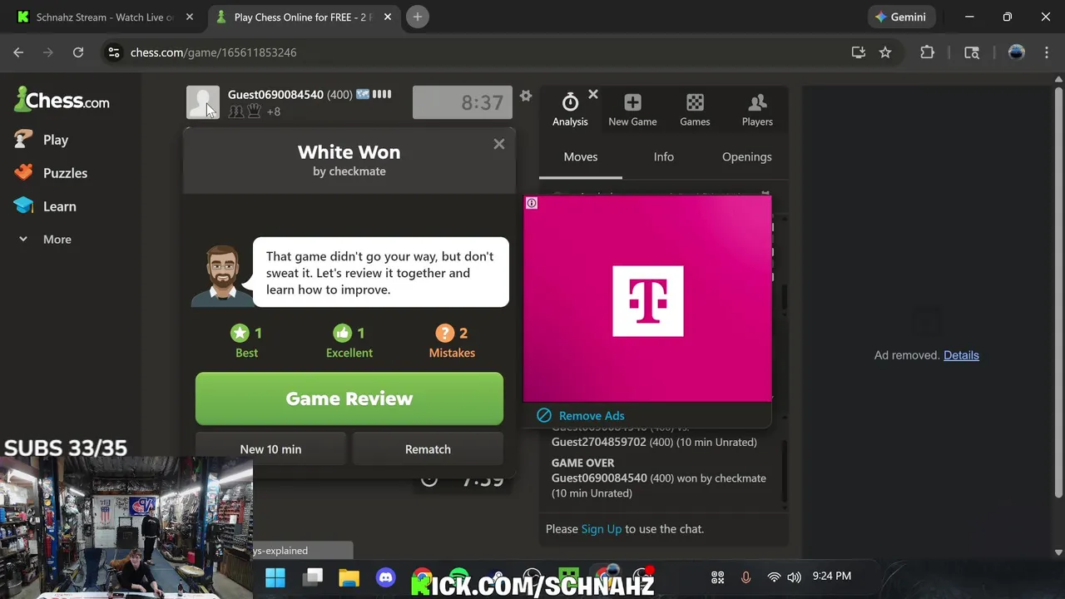Bookmark this page with star
This screenshot has height=599, width=1065.
[885, 52]
